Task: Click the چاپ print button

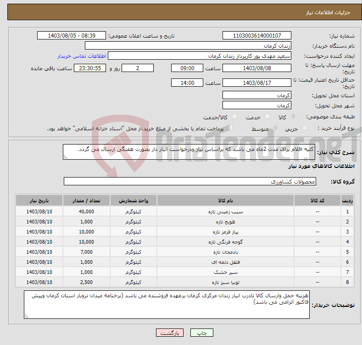Action: tap(201, 333)
